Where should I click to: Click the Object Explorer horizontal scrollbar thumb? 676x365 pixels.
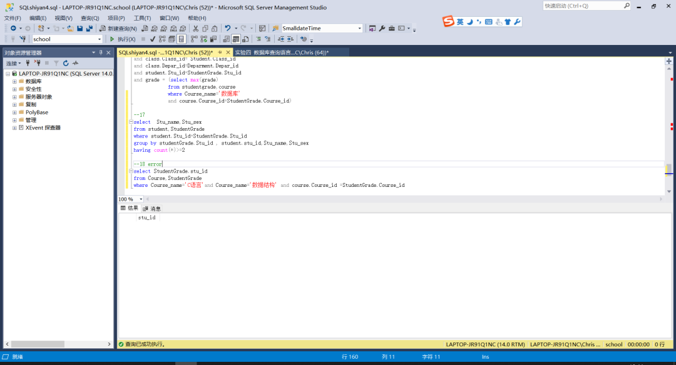(x=38, y=344)
